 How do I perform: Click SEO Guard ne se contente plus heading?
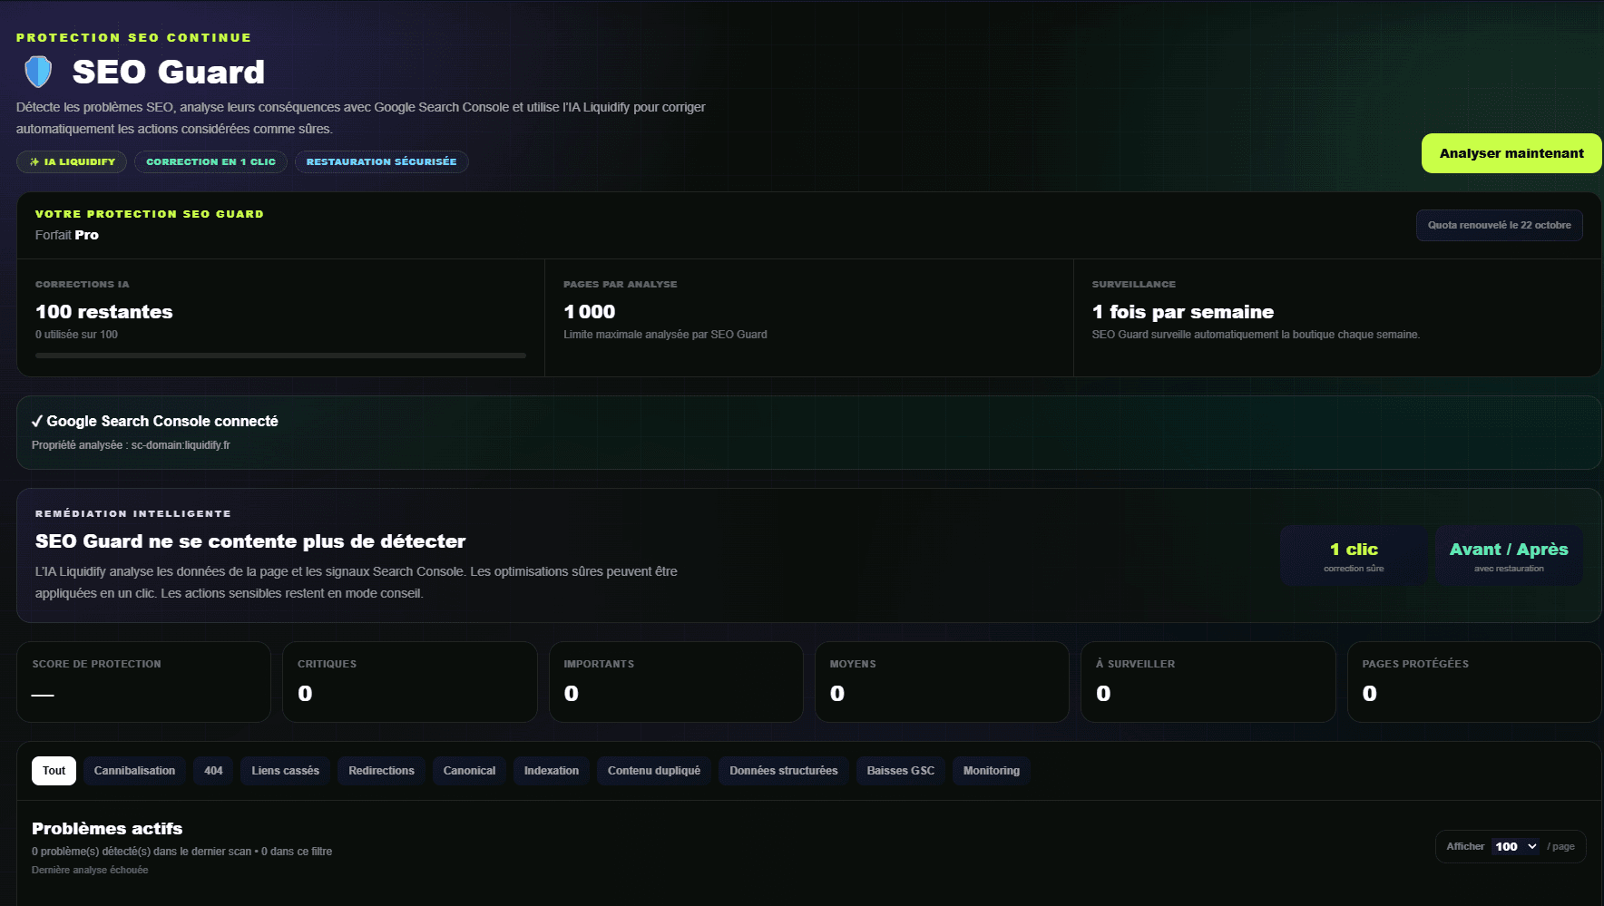point(250,541)
